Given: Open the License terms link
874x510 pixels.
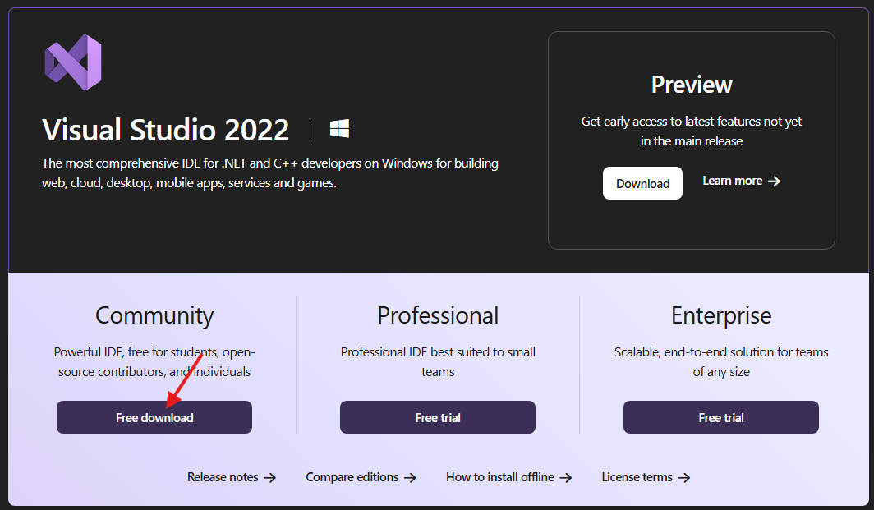Looking at the screenshot, I should coord(646,477).
